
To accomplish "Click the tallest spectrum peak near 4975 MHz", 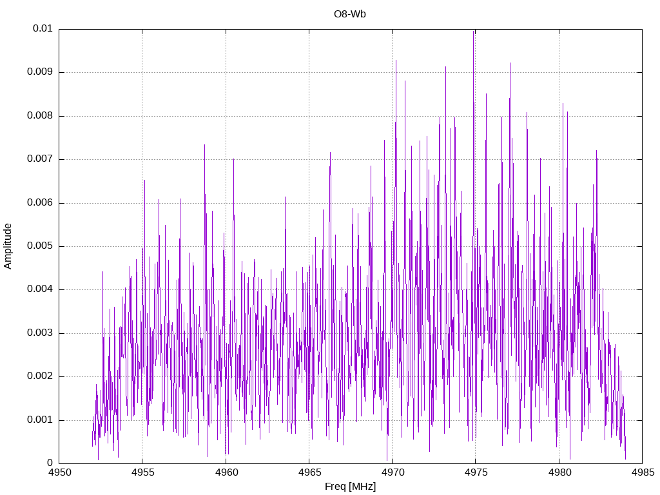I will [474, 31].
